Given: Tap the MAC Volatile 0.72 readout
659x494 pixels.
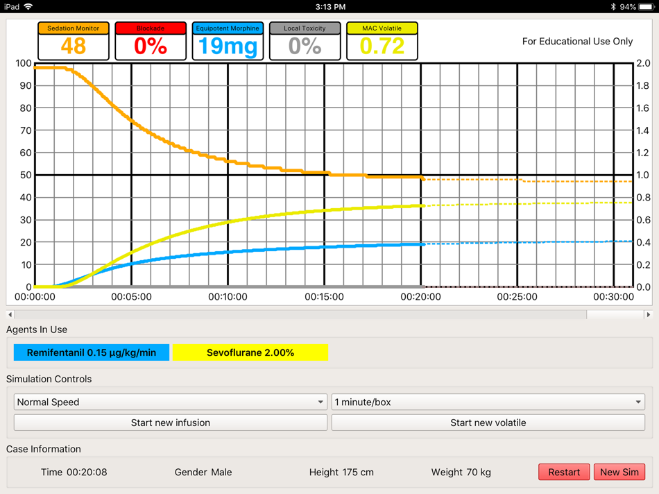Looking at the screenshot, I should coord(382,41).
